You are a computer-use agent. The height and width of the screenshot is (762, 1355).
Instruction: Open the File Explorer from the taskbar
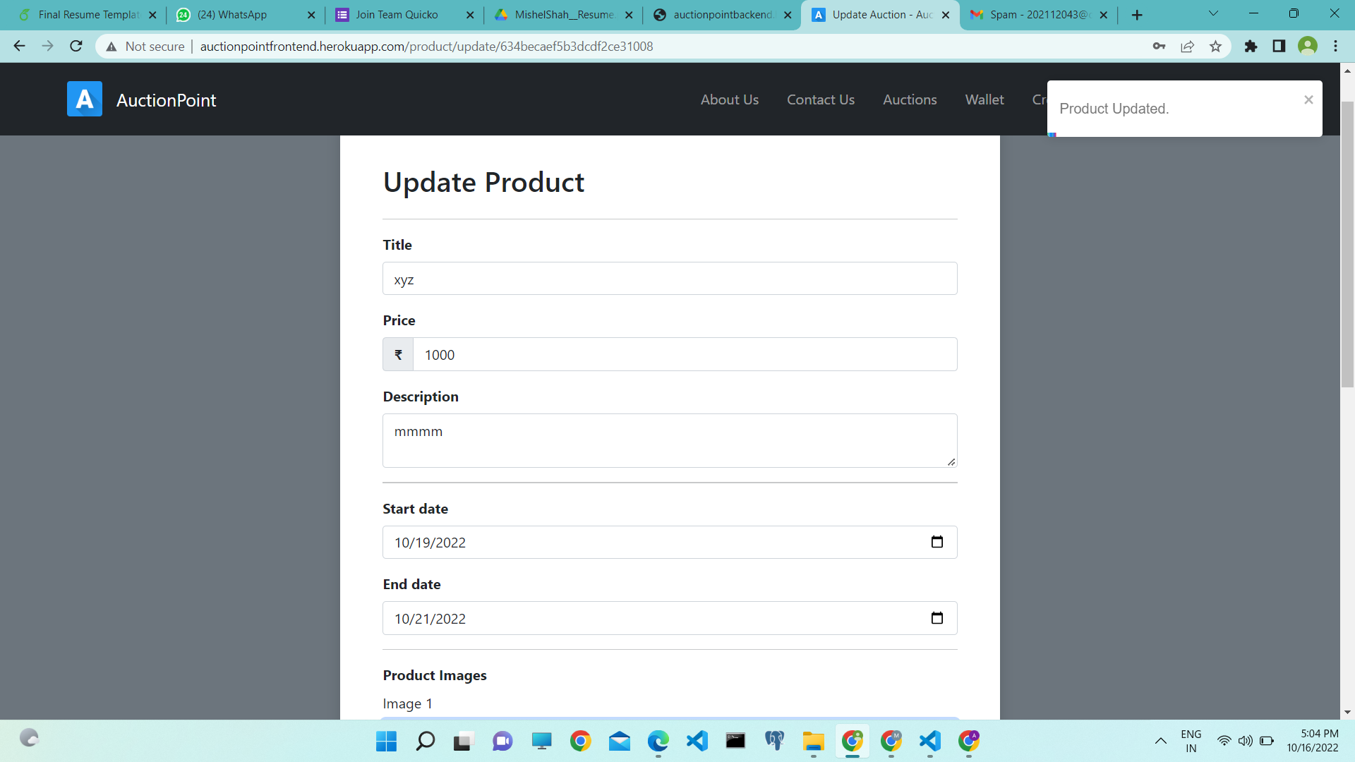813,742
